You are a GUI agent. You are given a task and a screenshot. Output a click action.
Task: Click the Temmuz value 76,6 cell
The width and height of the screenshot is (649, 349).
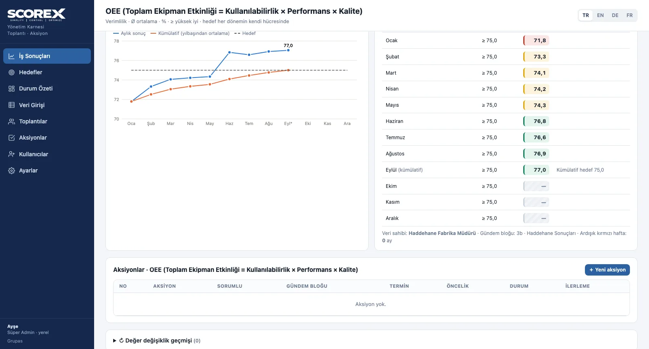click(536, 138)
